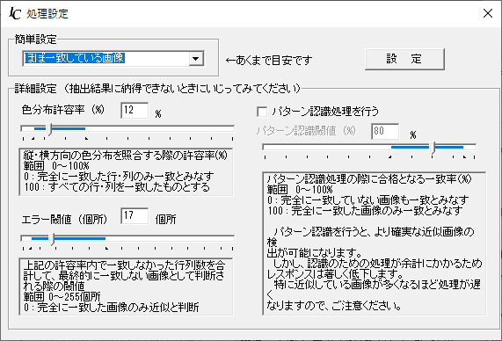The image size is (502, 341).
Task: Enable パターン認識処理を行う checkbox
Action: point(262,112)
